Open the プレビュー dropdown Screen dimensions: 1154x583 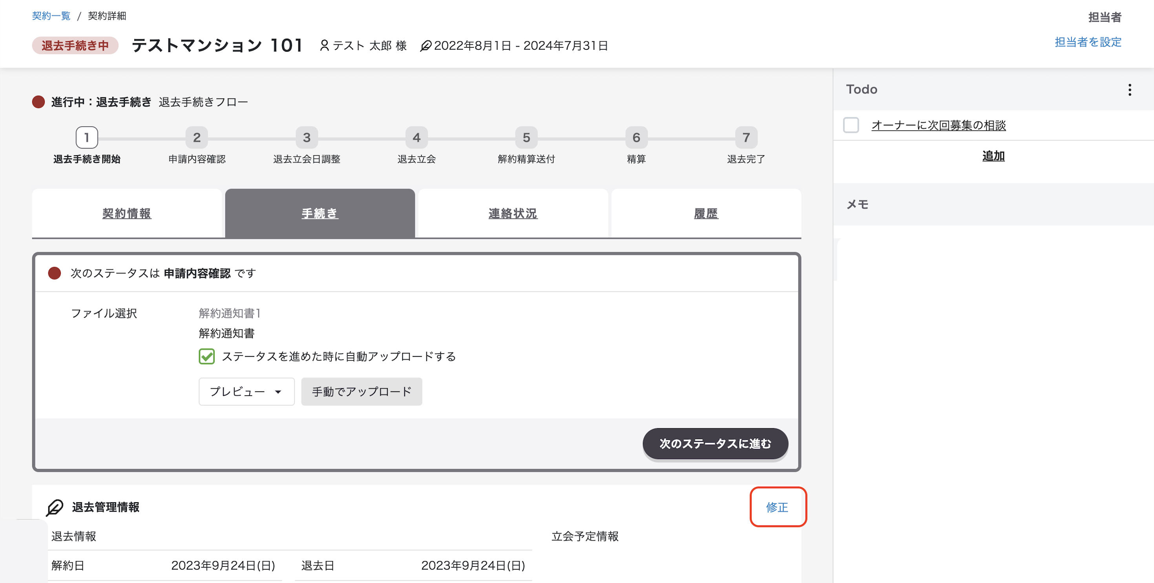pyautogui.click(x=247, y=392)
